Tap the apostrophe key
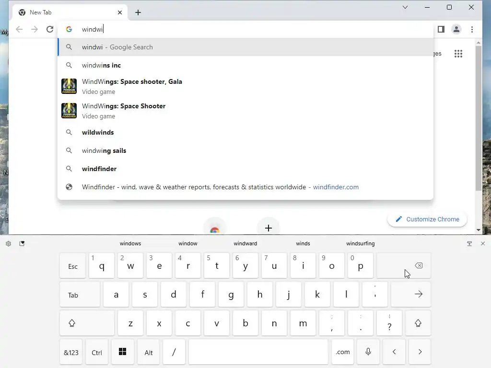Screen dimensions: 491x368 [x=375, y=295]
